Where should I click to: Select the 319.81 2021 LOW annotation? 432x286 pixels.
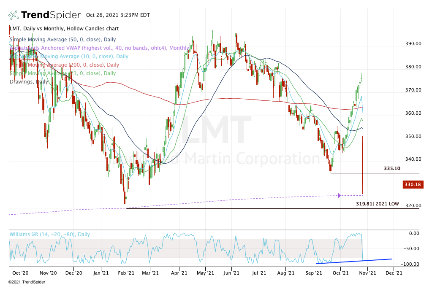click(x=378, y=204)
